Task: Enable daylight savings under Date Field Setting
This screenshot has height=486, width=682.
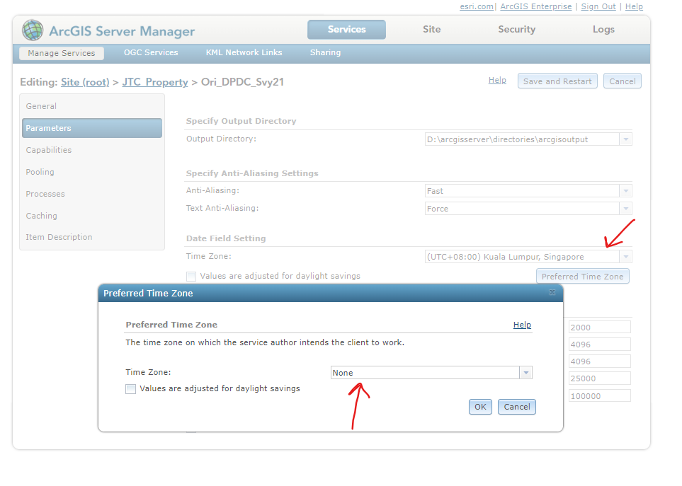Action: tap(190, 276)
